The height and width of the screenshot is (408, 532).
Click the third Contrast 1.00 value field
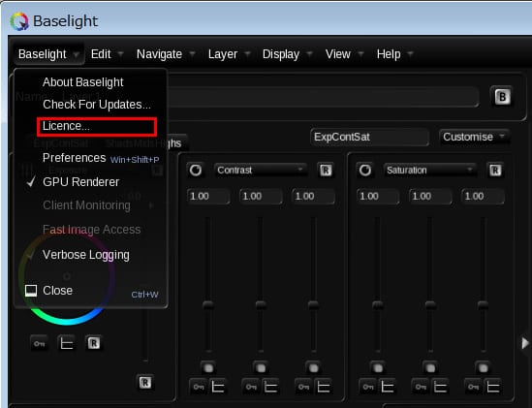314,196
